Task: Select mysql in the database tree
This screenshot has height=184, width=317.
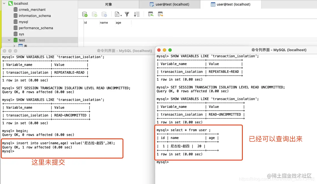Action: 23,22
